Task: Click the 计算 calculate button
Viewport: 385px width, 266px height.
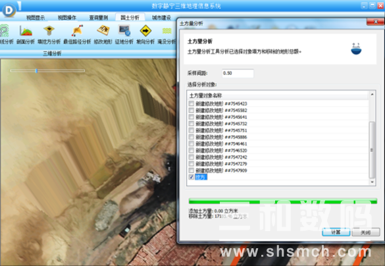Action: [336, 232]
